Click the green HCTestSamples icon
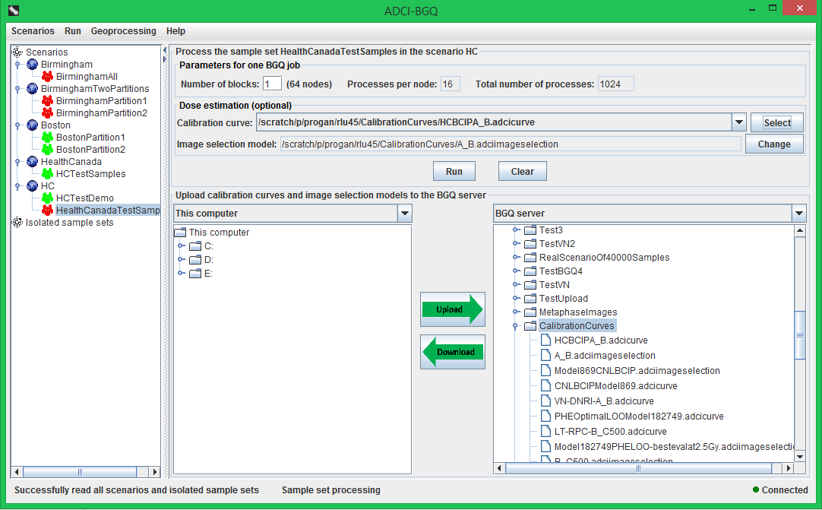Image resolution: width=822 pixels, height=510 pixels. 48,173
